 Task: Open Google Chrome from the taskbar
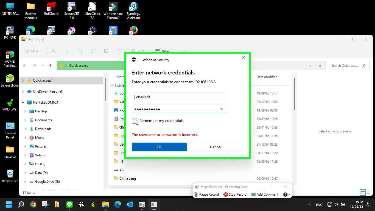tap(33, 204)
